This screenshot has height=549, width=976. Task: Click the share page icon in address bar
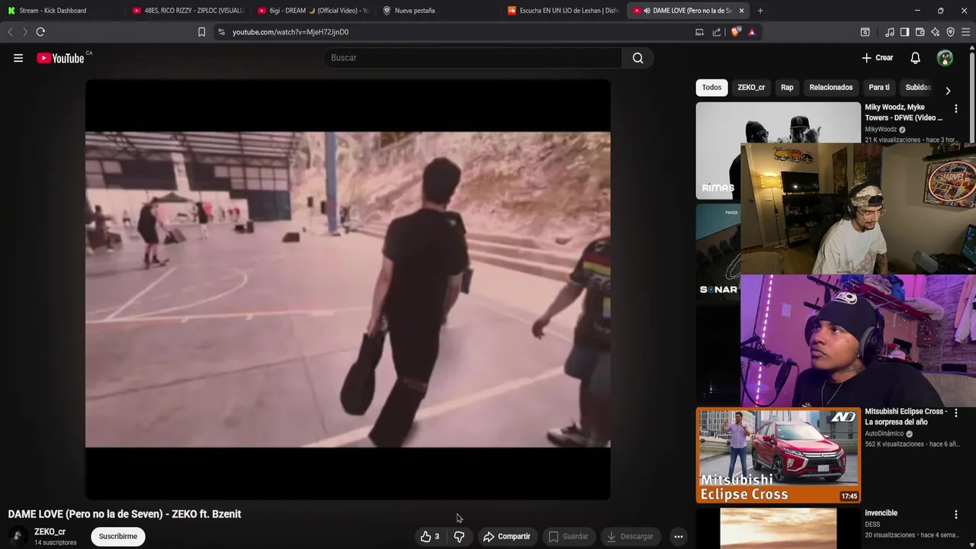pos(717,32)
